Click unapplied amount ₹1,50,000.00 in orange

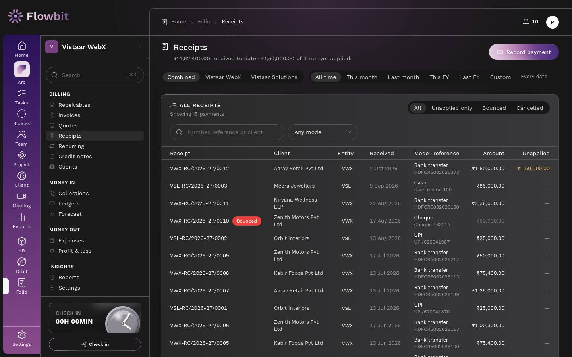(533, 169)
